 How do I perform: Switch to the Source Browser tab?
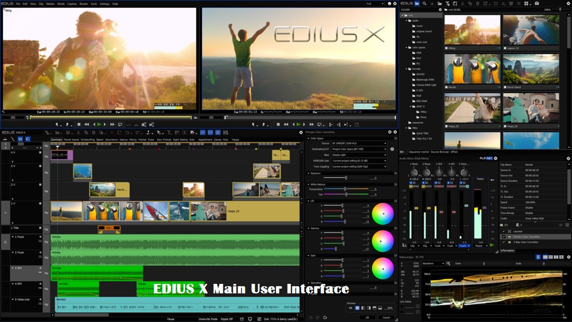coord(440,152)
